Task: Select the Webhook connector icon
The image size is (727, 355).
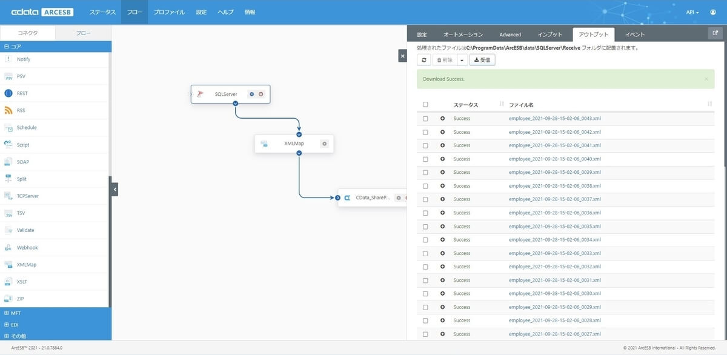Action: tap(8, 247)
